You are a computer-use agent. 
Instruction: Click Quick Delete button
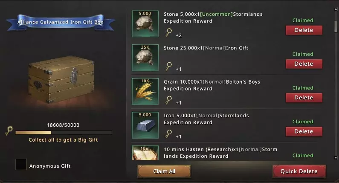point(299,171)
